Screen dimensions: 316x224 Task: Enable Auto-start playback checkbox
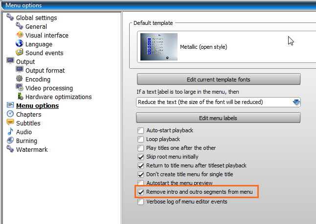141,130
